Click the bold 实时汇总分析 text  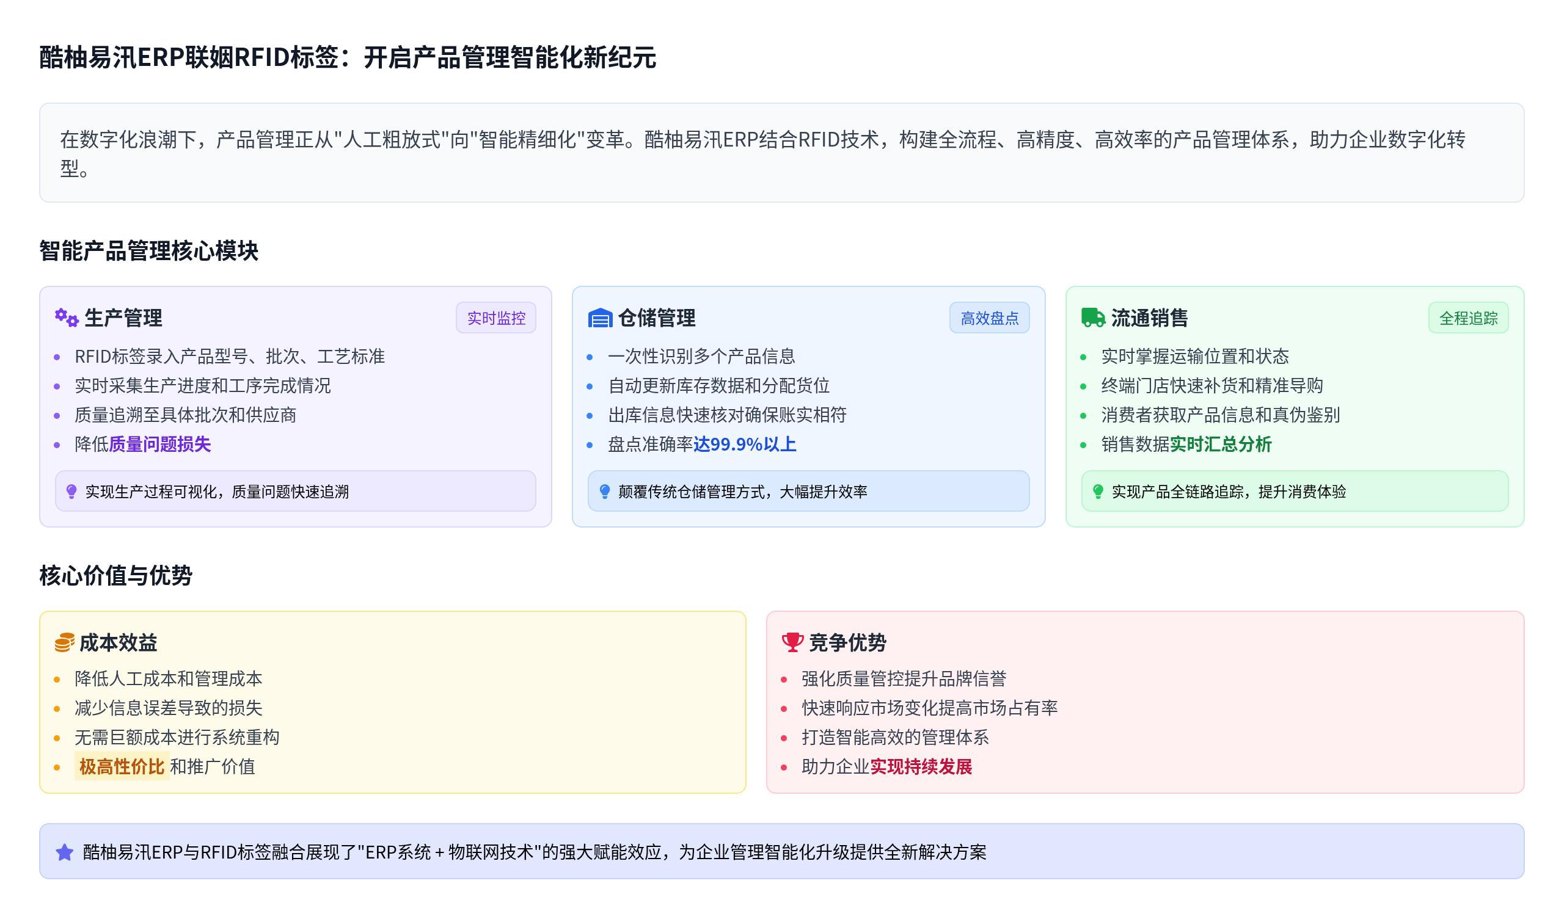point(1220,444)
